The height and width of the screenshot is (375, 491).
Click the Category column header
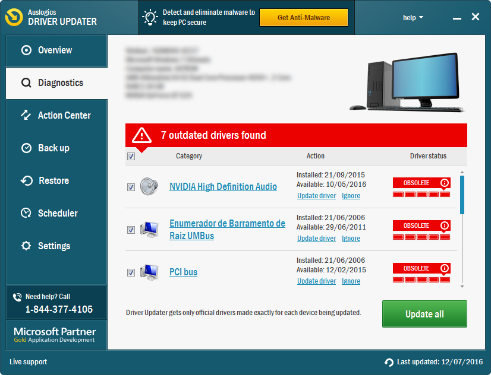[189, 156]
